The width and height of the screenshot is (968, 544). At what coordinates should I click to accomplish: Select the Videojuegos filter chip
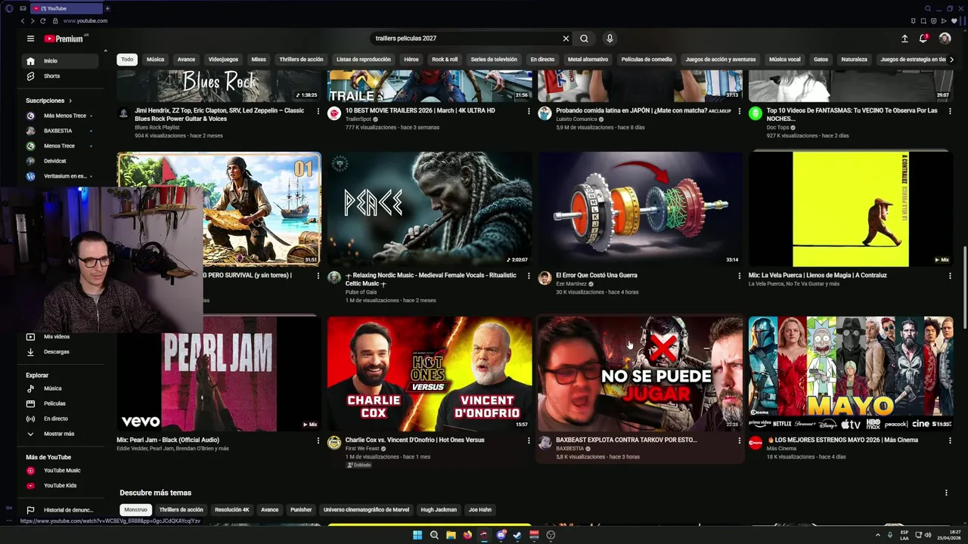coord(223,59)
